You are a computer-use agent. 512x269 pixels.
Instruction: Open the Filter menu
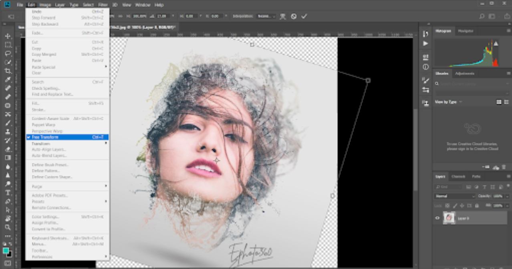(103, 5)
